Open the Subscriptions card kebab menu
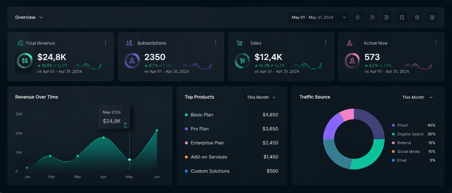Viewport: 452px width, 193px height. (216, 43)
